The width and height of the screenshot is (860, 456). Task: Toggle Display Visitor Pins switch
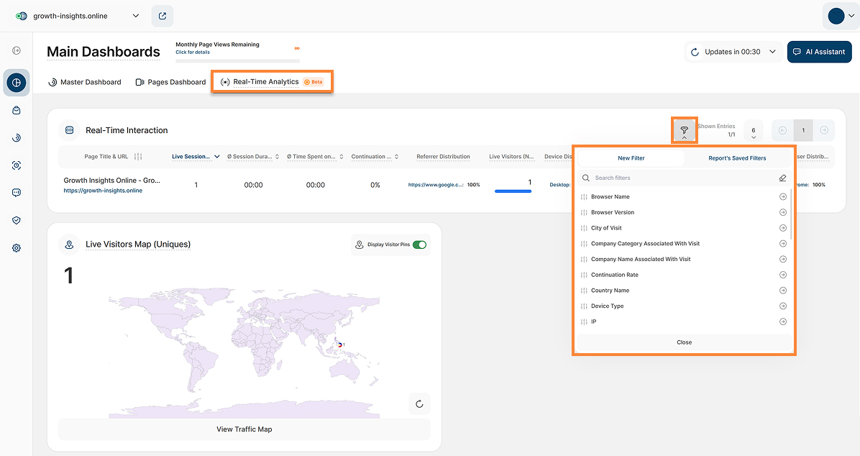(x=419, y=245)
